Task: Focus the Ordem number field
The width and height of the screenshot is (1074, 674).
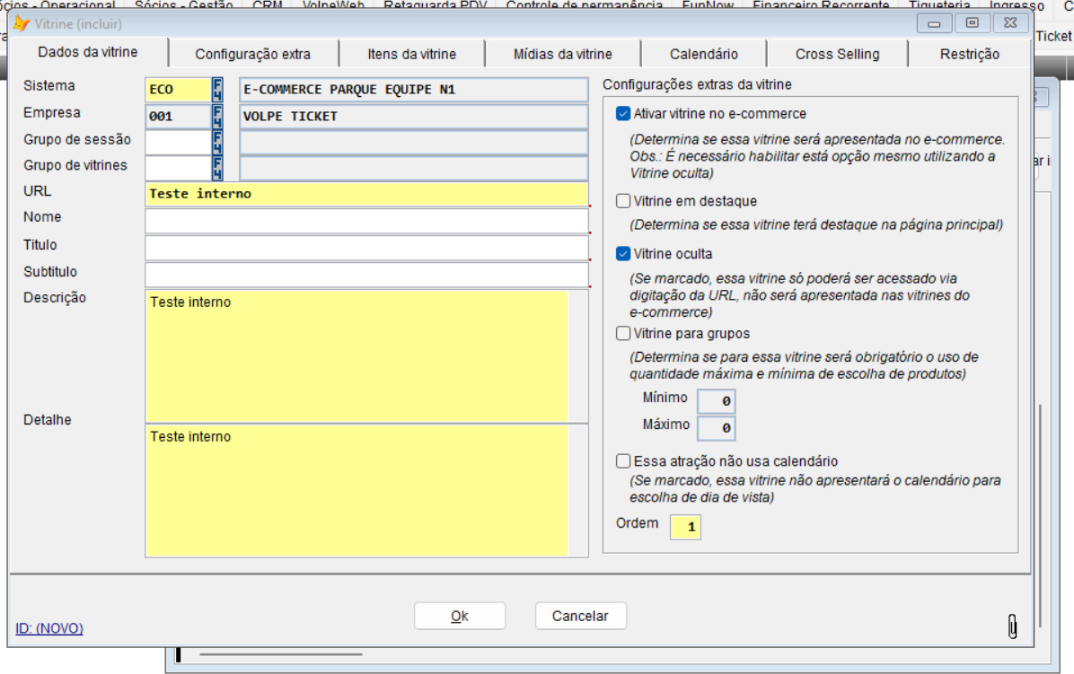Action: click(685, 527)
